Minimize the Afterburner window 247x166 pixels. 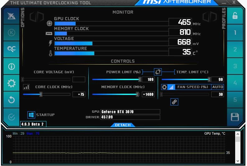224,3
